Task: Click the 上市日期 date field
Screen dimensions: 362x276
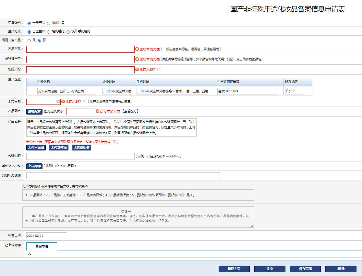Action: click(43, 102)
